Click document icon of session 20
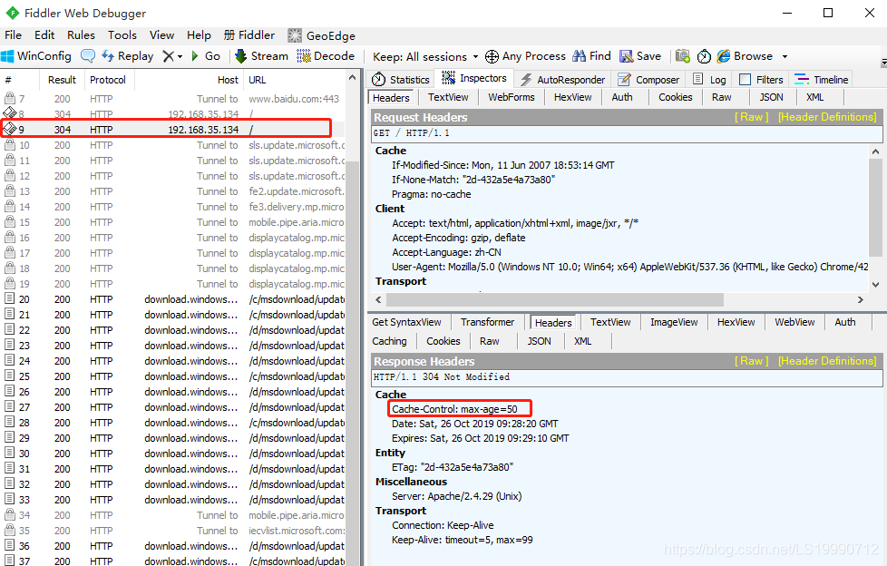 click(x=10, y=298)
